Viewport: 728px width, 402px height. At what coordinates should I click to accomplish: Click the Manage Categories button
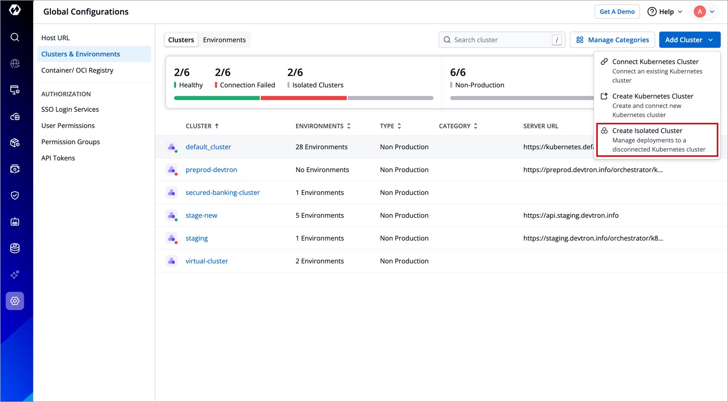[613, 40]
